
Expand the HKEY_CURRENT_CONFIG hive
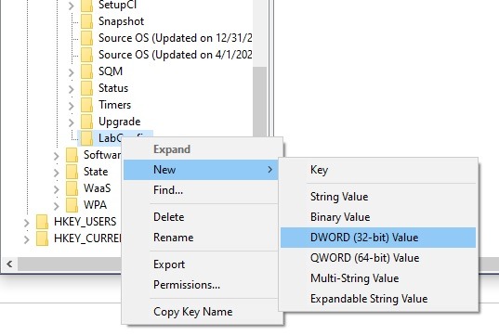coord(26,239)
